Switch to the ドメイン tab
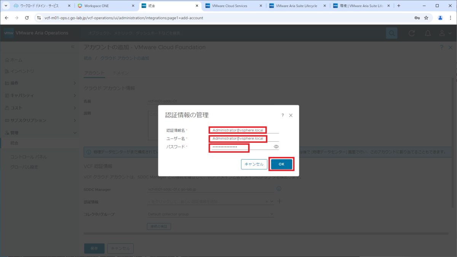The height and width of the screenshot is (257, 457). 121,73
